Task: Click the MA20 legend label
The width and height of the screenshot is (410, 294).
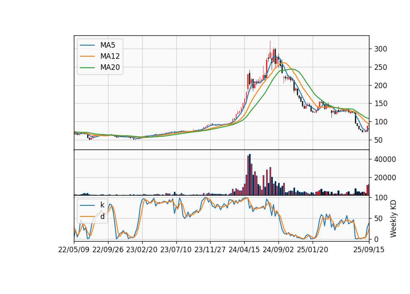Action: [110, 68]
